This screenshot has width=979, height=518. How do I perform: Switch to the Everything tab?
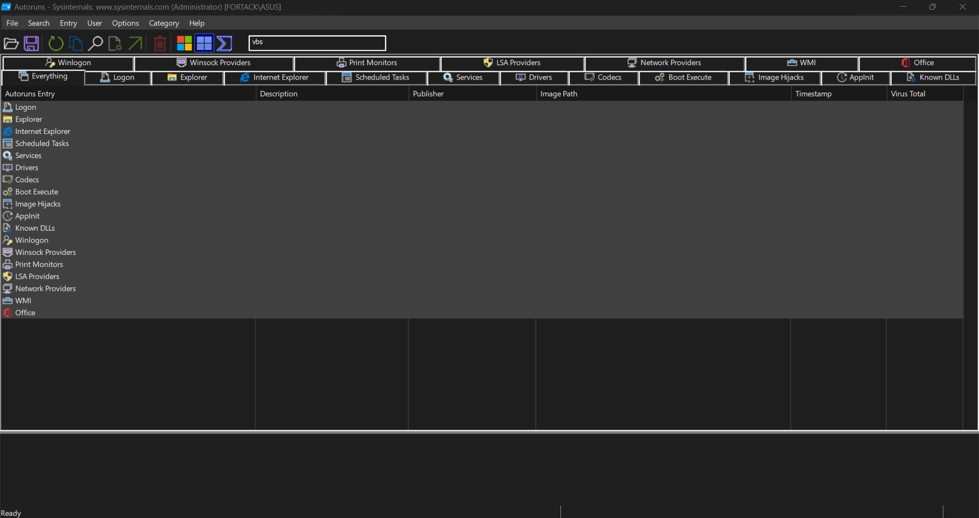(43, 76)
